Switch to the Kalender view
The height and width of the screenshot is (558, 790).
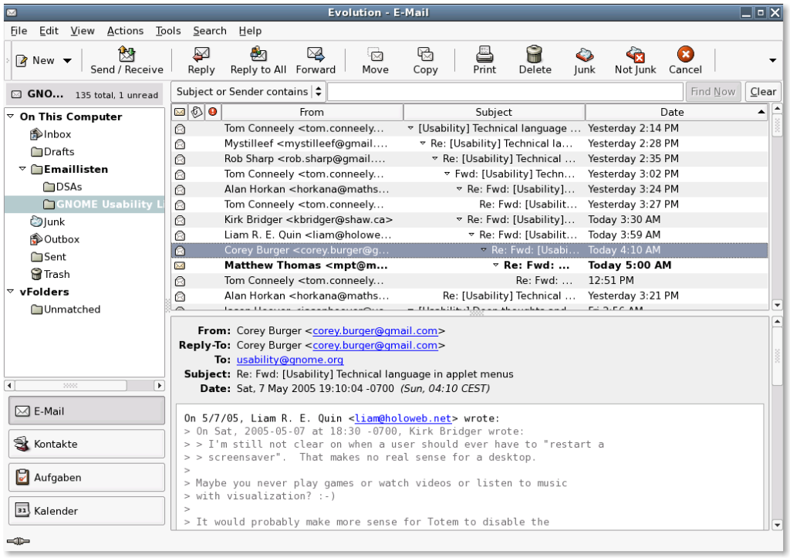click(x=86, y=510)
